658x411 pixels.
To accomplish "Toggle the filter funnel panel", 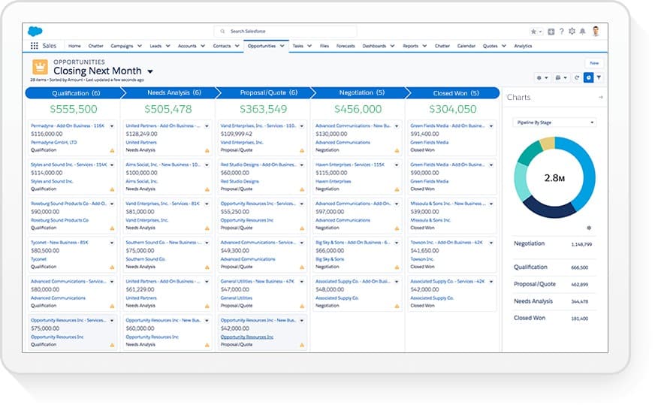I will [x=599, y=77].
